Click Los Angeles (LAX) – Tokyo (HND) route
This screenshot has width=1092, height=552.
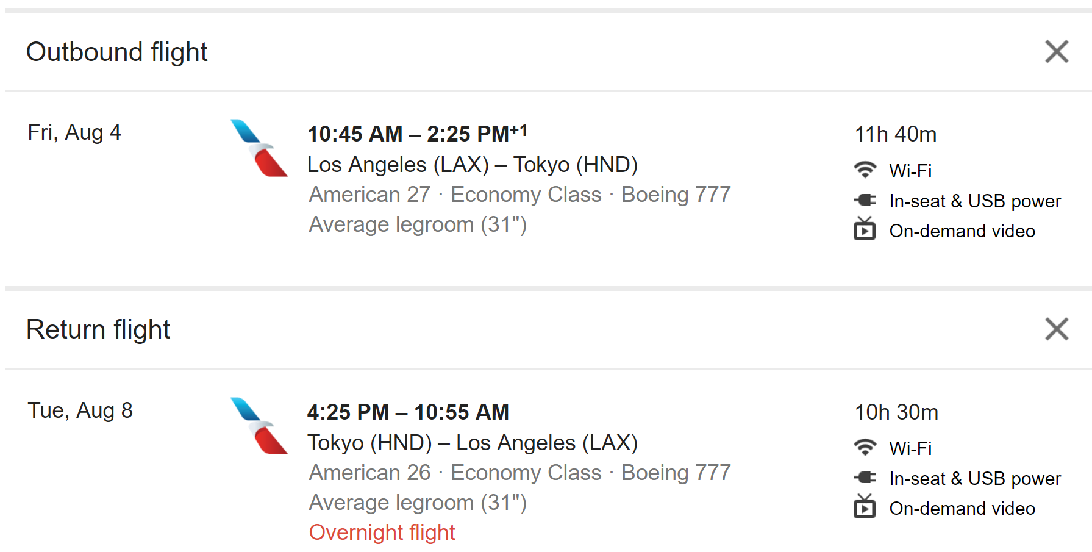coord(472,165)
